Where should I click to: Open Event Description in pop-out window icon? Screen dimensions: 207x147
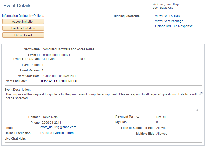201,93
